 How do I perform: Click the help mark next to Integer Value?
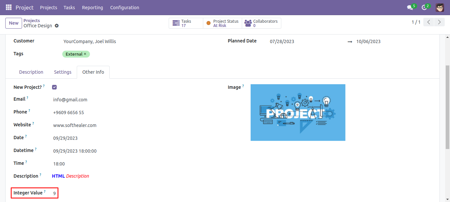coord(44,191)
